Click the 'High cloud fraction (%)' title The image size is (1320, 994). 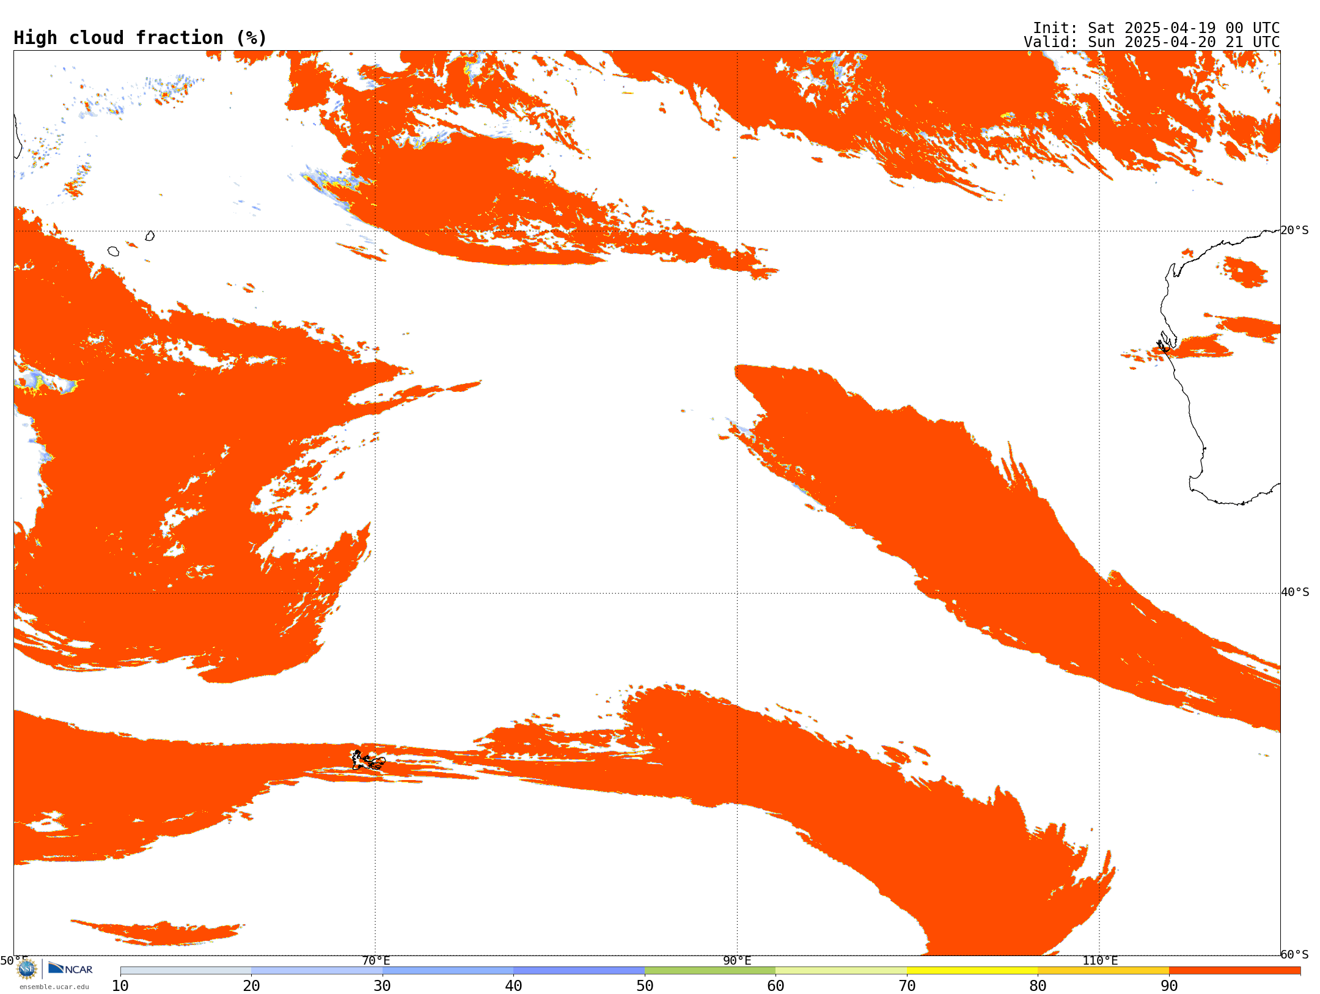[140, 38]
